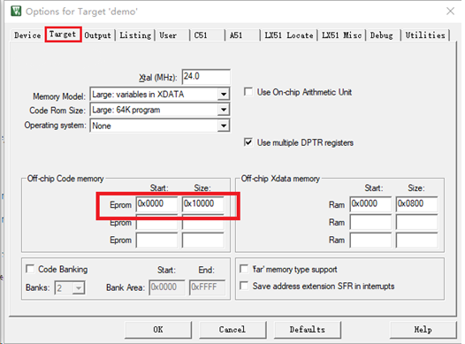465x344 pixels.
Task: Click the Keil uVision icon in title bar
Action: click(x=16, y=11)
